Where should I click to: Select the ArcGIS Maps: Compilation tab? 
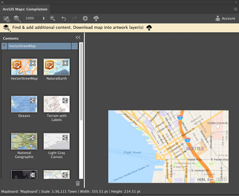click(x=25, y=9)
